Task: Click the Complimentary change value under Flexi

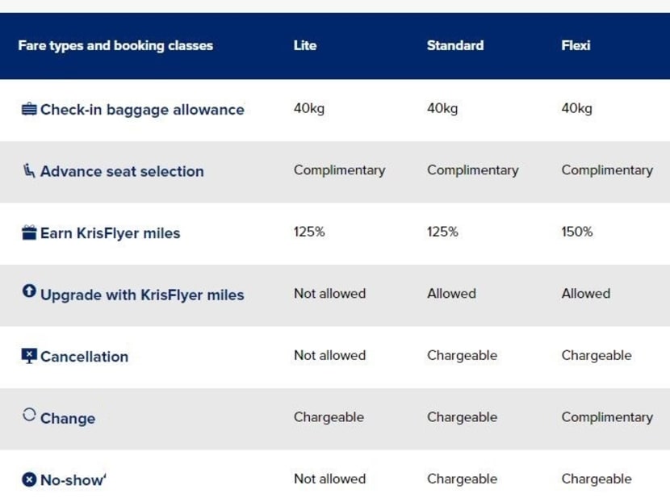Action: 606,417
